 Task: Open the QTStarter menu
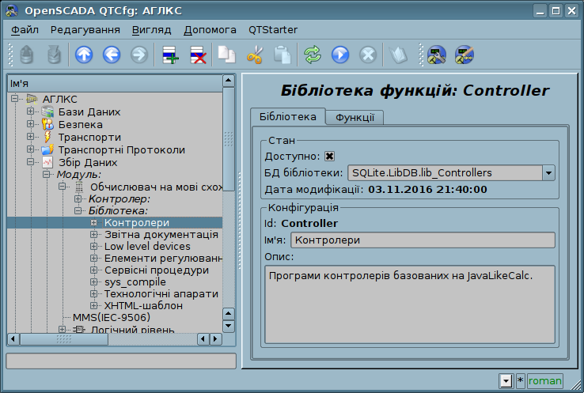273,29
